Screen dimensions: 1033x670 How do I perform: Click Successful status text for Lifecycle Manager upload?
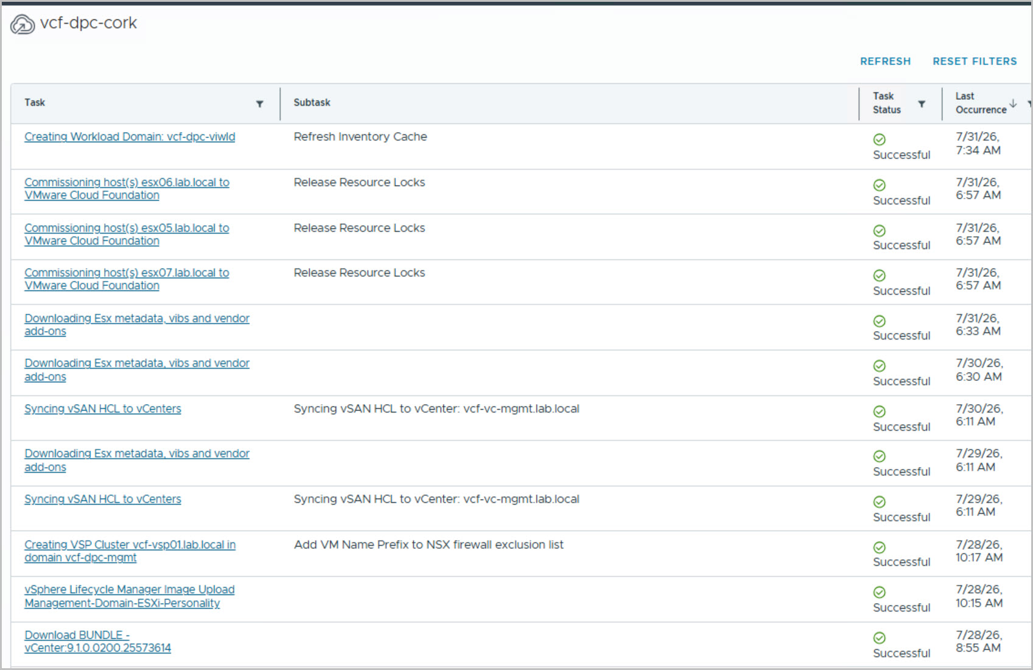coord(902,608)
